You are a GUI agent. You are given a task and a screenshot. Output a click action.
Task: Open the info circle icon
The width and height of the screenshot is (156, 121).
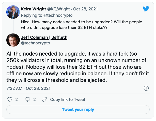point(146,88)
